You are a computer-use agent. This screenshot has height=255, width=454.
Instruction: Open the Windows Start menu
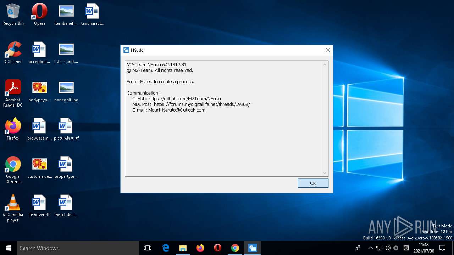click(x=9, y=248)
